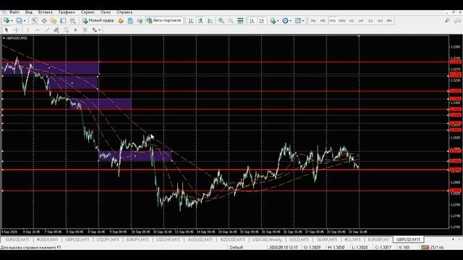Switch timeframe to M1
The height and width of the screenshot is (260, 463).
click(313, 21)
